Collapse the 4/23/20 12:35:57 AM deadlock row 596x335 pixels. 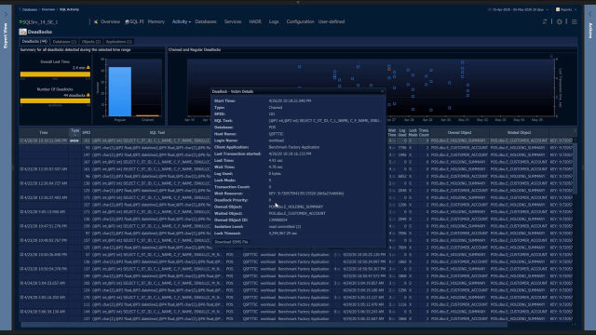tap(21, 169)
